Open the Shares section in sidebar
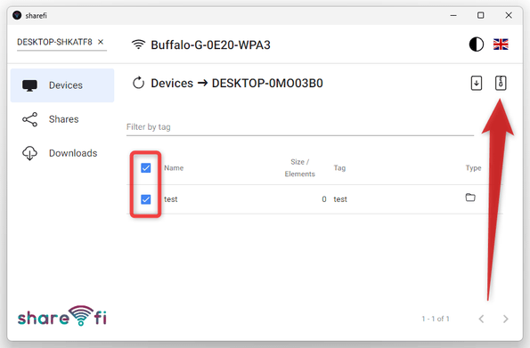530x348 pixels. pyautogui.click(x=62, y=119)
